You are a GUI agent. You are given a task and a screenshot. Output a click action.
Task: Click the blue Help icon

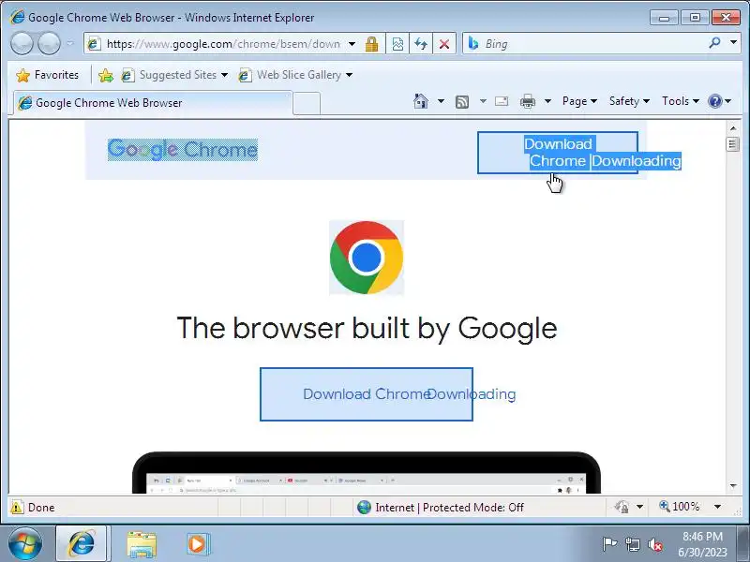pyautogui.click(x=715, y=101)
